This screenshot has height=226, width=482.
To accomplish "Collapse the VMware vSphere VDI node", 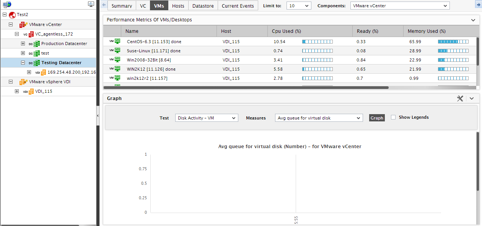I will coord(11,82).
